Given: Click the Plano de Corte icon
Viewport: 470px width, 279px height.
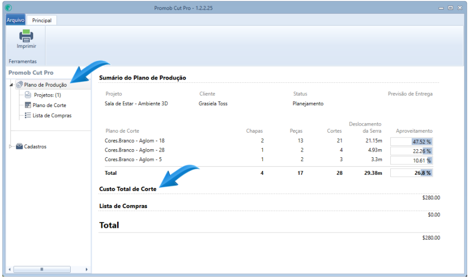Looking at the screenshot, I should (28, 105).
